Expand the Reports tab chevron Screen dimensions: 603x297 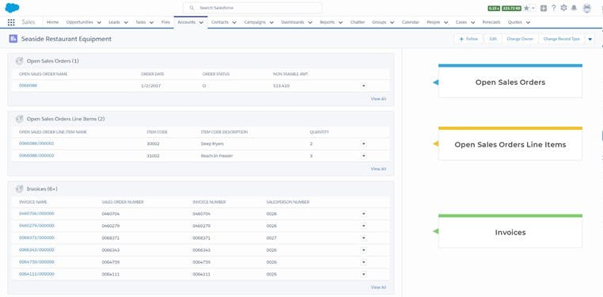coord(340,23)
